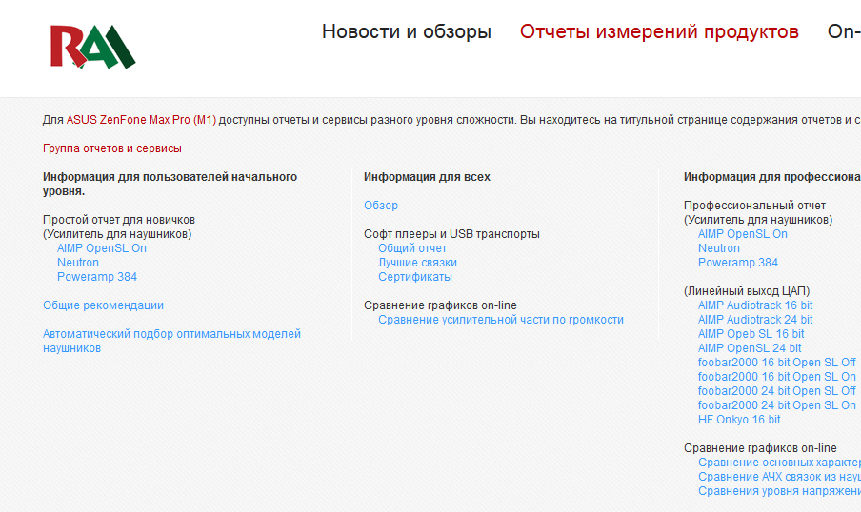This screenshot has width=861, height=512.
Task: Open Сравнение усилительной части по громкости
Action: point(501,320)
